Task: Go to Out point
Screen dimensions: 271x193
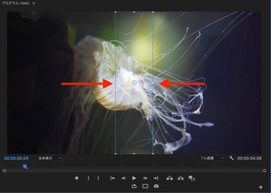Action: click(x=156, y=178)
